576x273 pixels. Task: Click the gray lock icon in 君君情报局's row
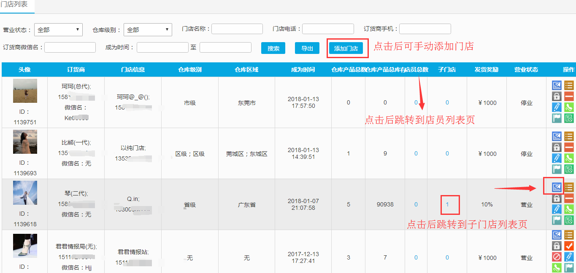coord(557,246)
